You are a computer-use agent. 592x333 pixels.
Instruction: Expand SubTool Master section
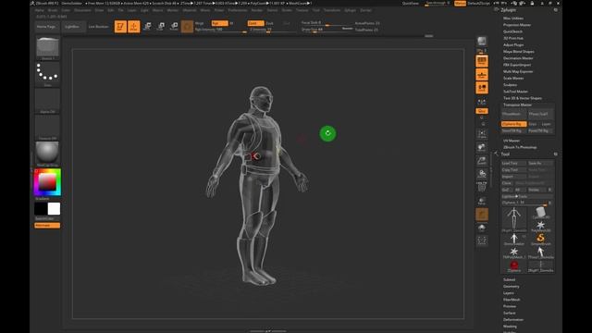515,92
